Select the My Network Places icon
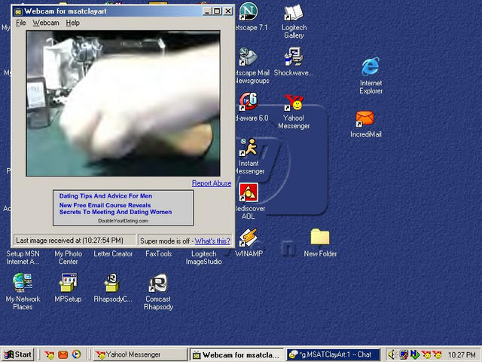The width and height of the screenshot is (482, 362). [x=23, y=283]
